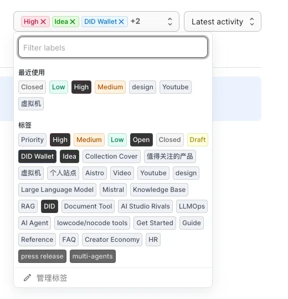Remove the Idea chip via its X icon
288x299 pixels.
click(73, 22)
